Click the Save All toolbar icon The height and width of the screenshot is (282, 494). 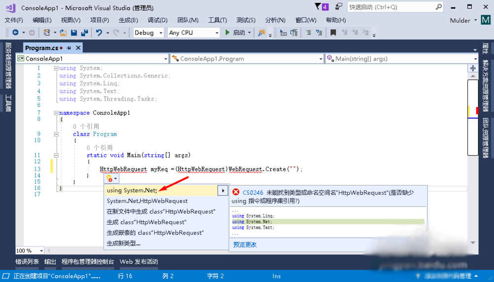tap(84, 33)
